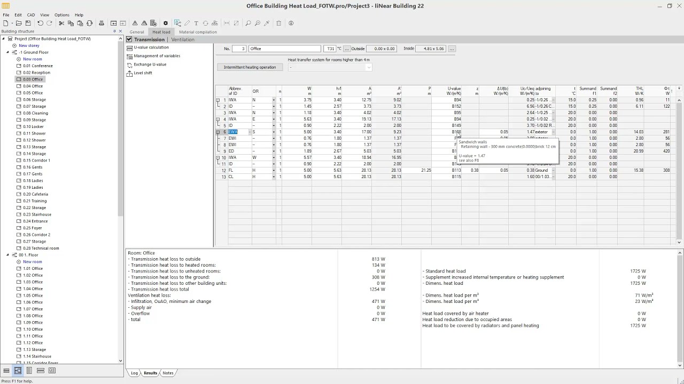Click the black warning triangle icon
Image resolution: width=684 pixels, height=384 pixels.
point(135,23)
